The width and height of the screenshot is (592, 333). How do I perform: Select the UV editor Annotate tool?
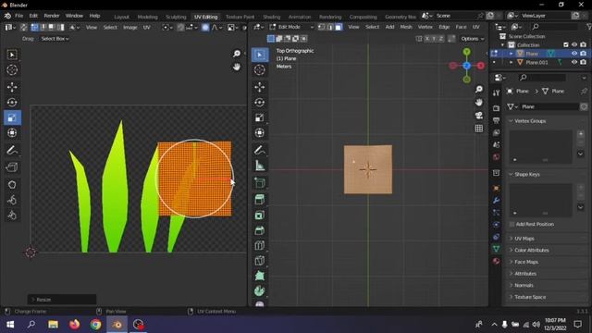(x=12, y=150)
